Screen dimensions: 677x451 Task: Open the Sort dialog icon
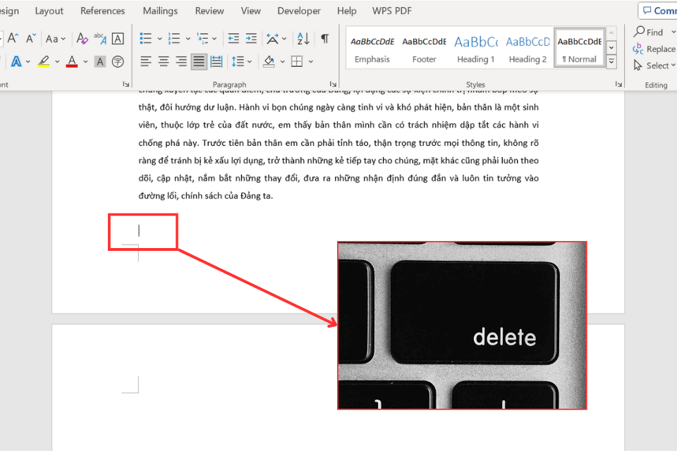click(x=303, y=38)
